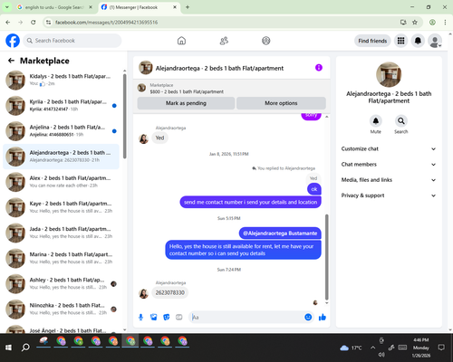Open the Facebook logo home link
The width and height of the screenshot is (453, 362).
[x=13, y=41]
